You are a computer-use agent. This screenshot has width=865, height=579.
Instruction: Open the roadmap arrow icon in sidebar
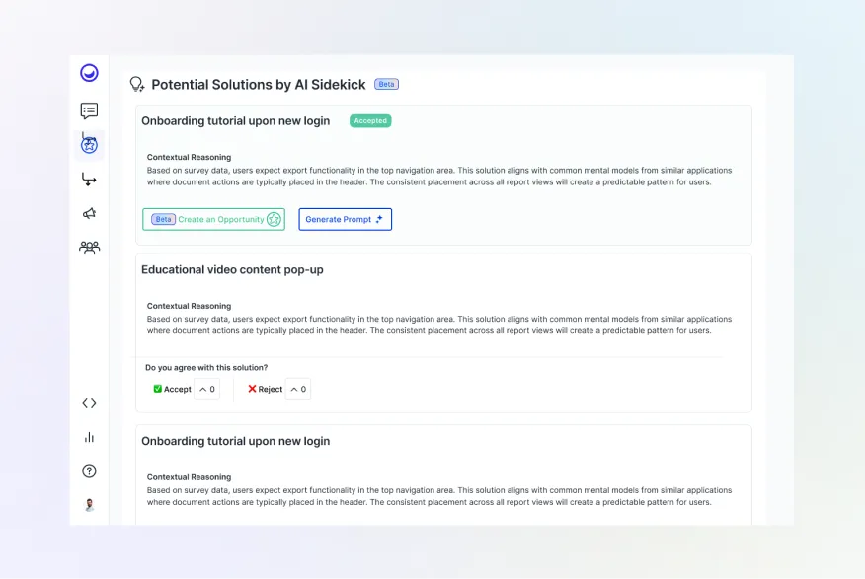tap(89, 180)
